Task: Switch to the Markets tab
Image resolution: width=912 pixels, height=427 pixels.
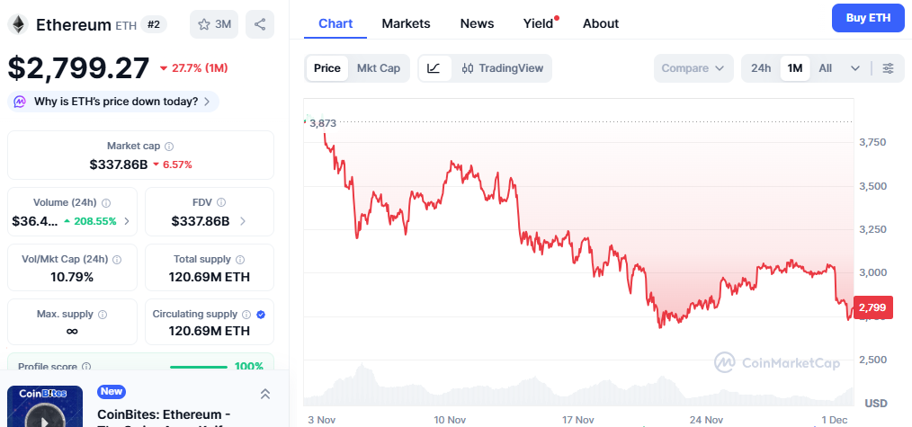Action: click(406, 23)
